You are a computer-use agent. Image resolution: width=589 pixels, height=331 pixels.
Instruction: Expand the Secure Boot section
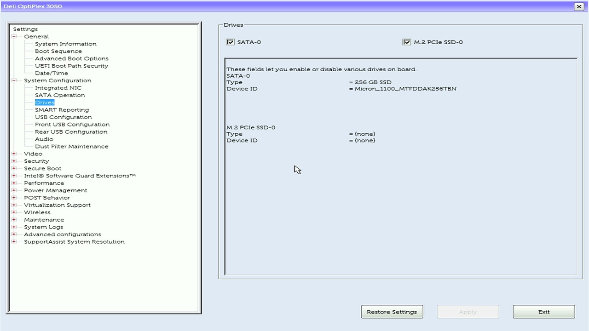click(14, 168)
